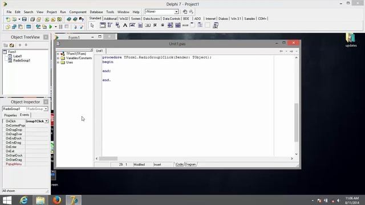The height and width of the screenshot is (205, 365).
Task: Click the back navigation arrow in editor
Action: tap(281, 51)
